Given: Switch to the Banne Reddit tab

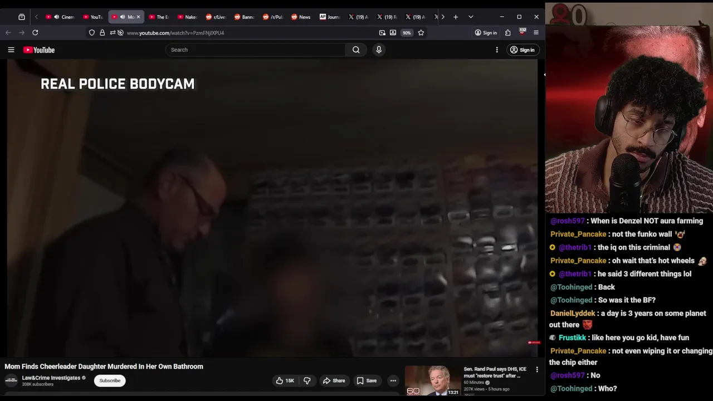Looking at the screenshot, I should (x=244, y=17).
